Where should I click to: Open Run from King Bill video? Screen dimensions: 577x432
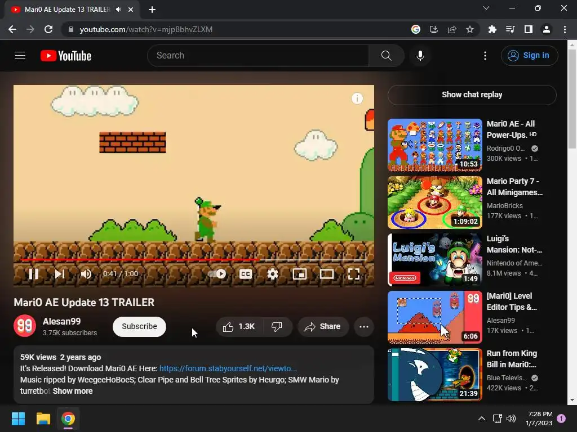click(x=434, y=374)
